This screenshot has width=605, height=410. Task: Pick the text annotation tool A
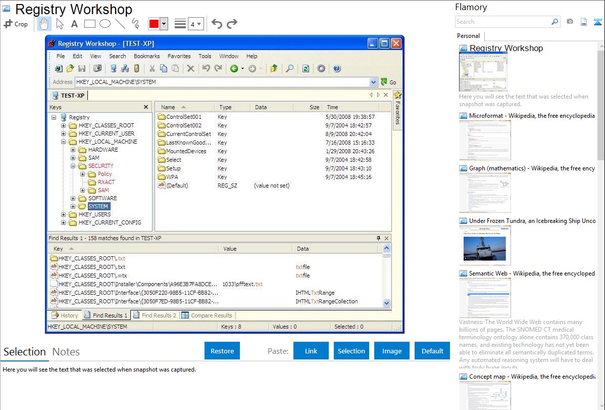(74, 24)
